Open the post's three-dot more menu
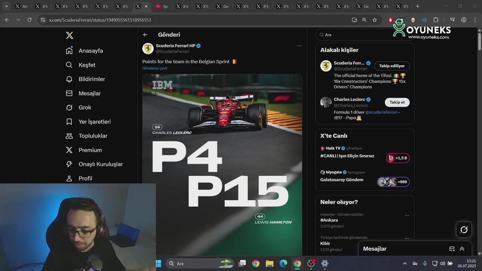The width and height of the screenshot is (482, 271). [x=299, y=46]
